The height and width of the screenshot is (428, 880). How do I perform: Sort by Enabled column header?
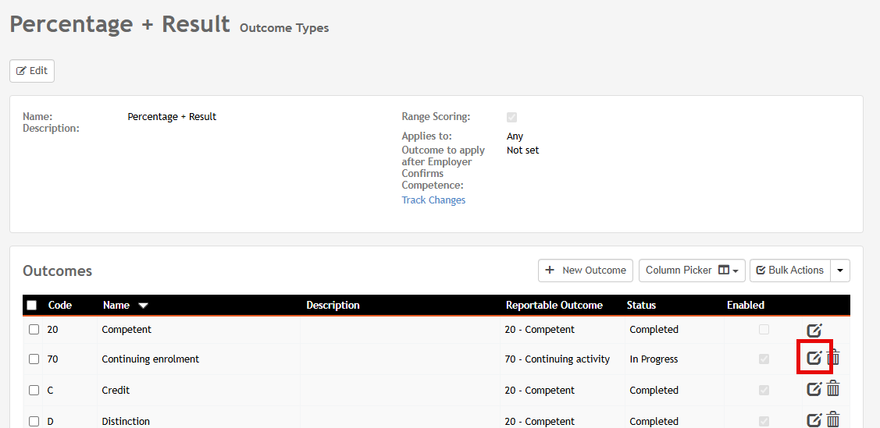(x=745, y=306)
